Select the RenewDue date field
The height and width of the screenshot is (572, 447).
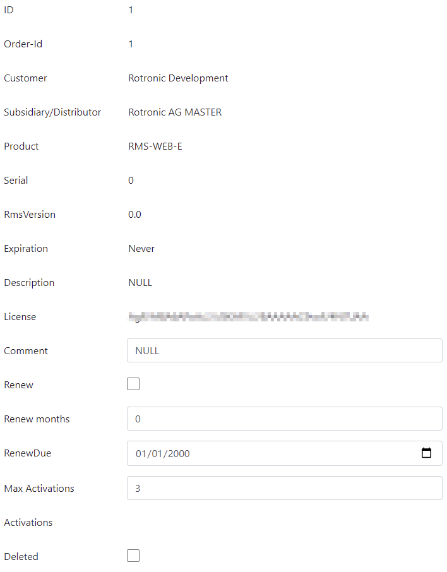pyautogui.click(x=285, y=453)
